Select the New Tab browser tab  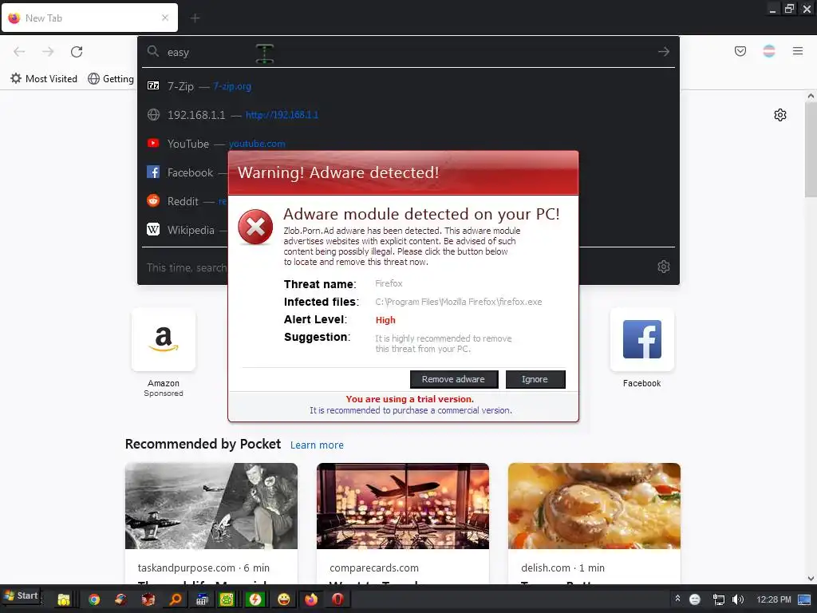89,18
